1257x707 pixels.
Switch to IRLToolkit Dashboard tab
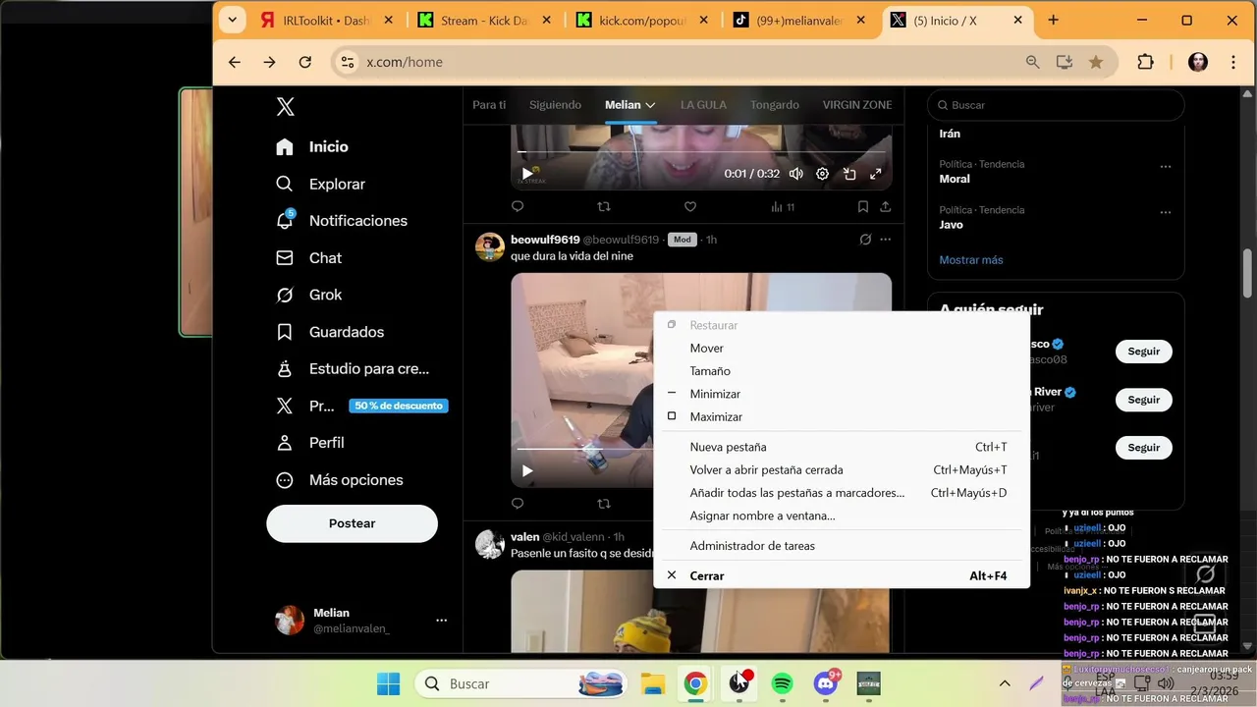pyautogui.click(x=328, y=21)
